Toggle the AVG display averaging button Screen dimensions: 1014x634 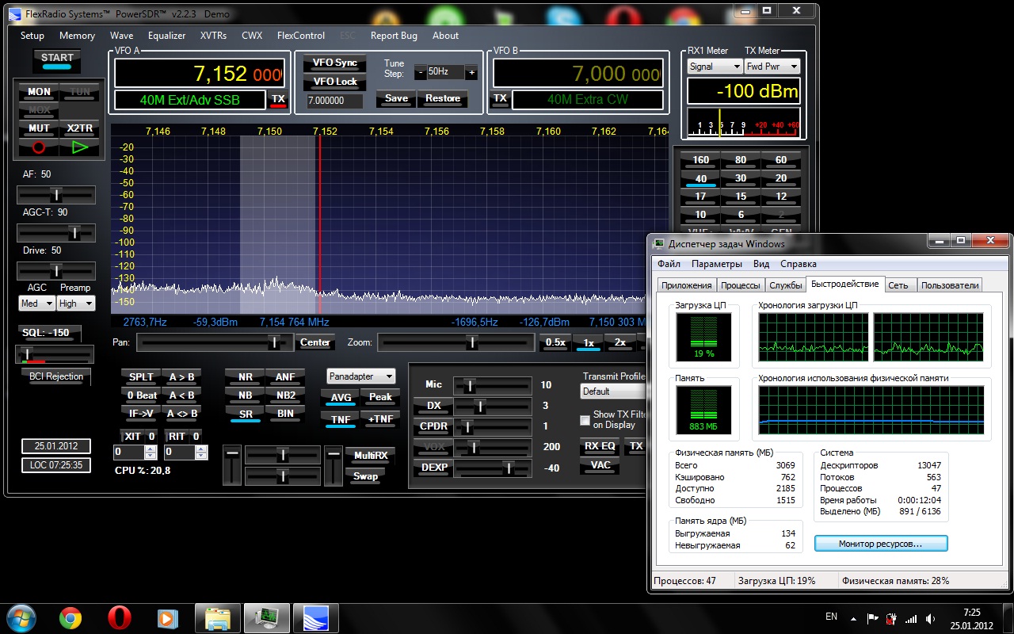click(x=341, y=399)
